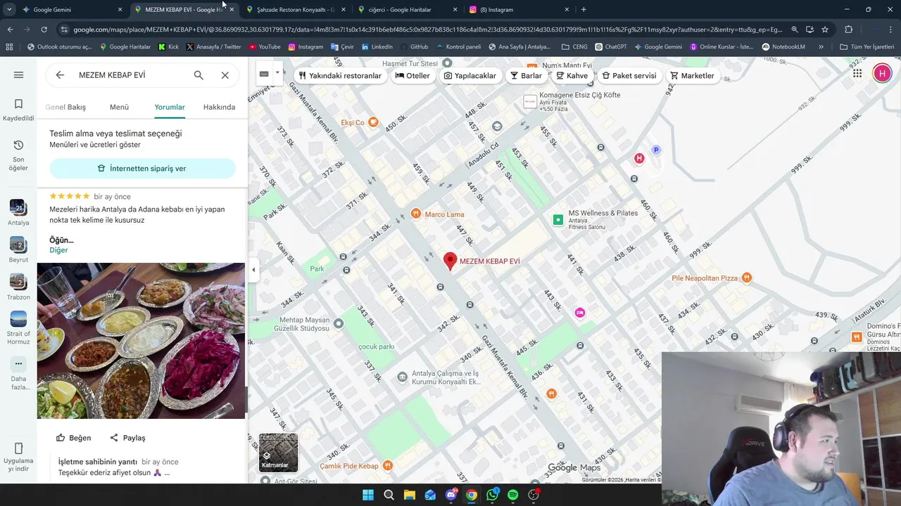Screen dimensions: 901x506
Task: Open the meze plates review photo
Action: click(x=141, y=341)
